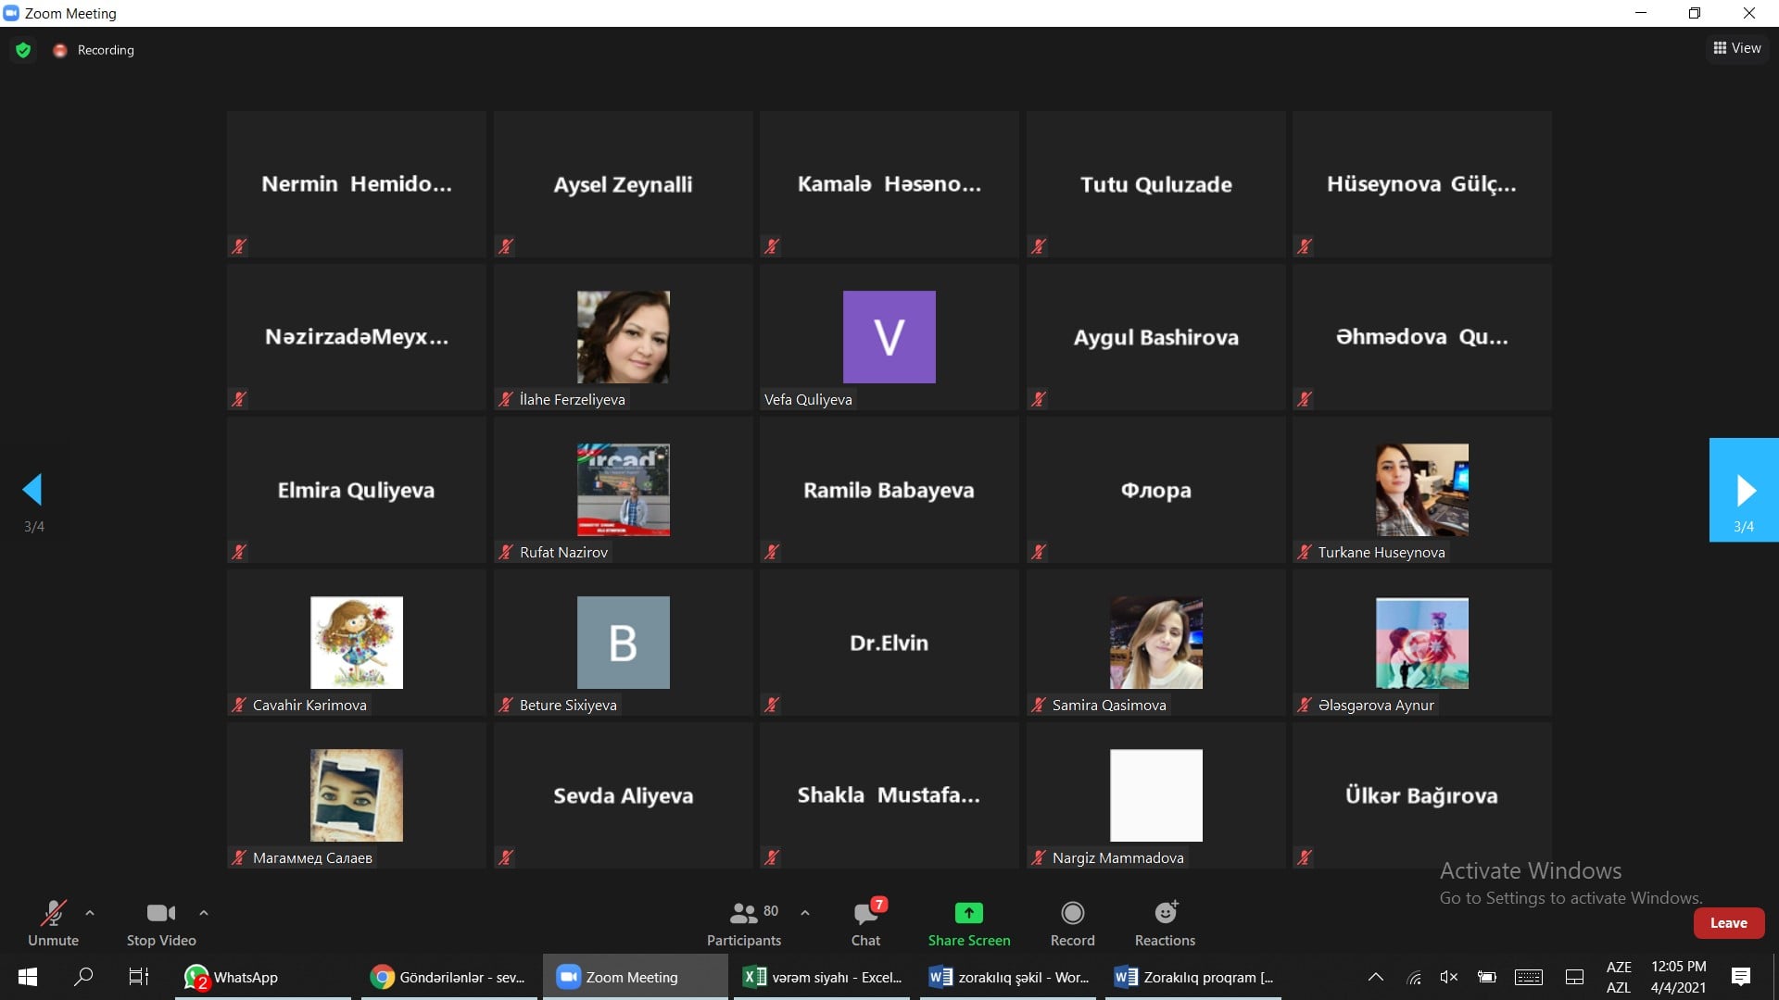Switch to WhatsApp in the taskbar
1779x1000 pixels.
click(232, 977)
